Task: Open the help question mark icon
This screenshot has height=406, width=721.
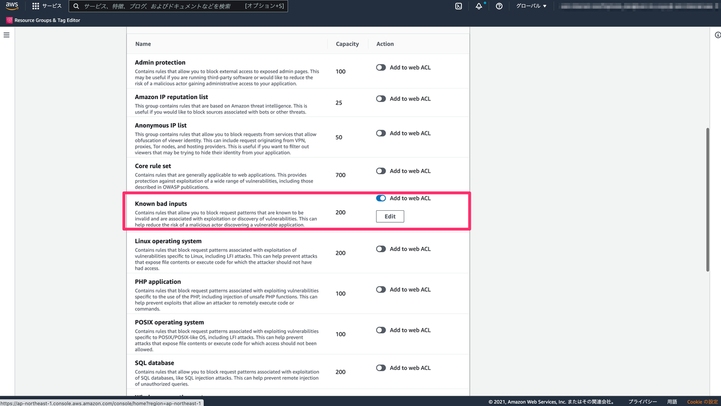Action: tap(498, 6)
